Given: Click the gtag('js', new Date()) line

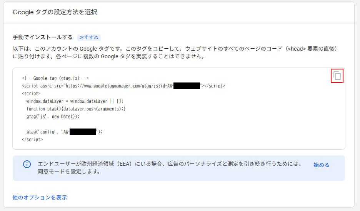Looking at the screenshot, I should coord(52,117).
